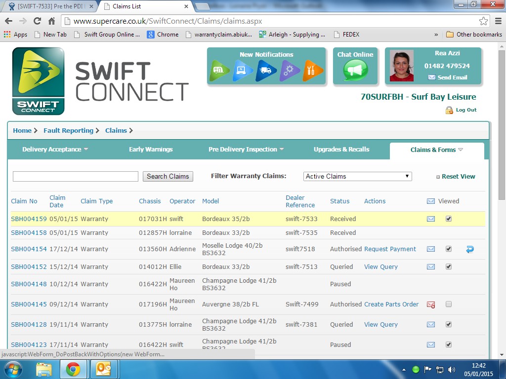Click the Request Payment link
The height and width of the screenshot is (379, 506).
[390, 249]
